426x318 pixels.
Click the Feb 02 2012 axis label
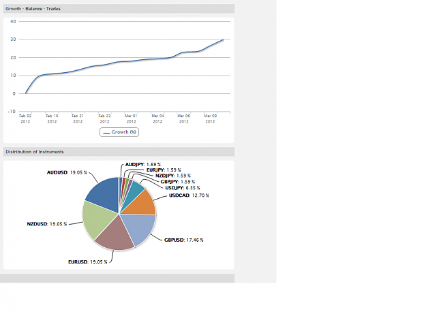25,119
